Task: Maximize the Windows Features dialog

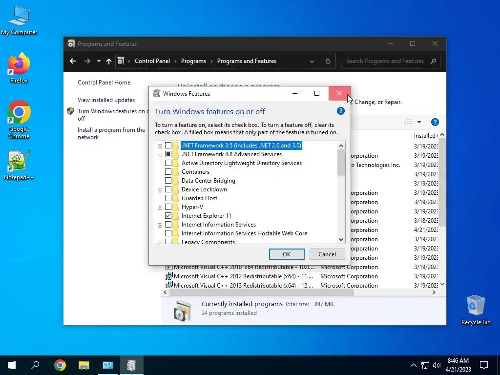Action: point(316,93)
